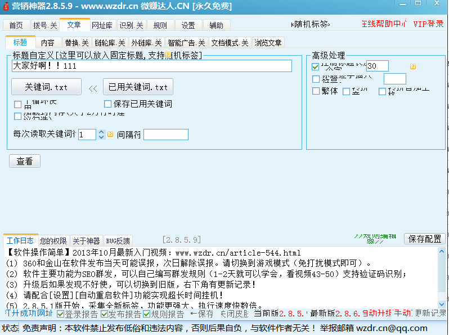Open the 更新记录 link
The height and width of the screenshot is (335, 449).
click(x=430, y=313)
